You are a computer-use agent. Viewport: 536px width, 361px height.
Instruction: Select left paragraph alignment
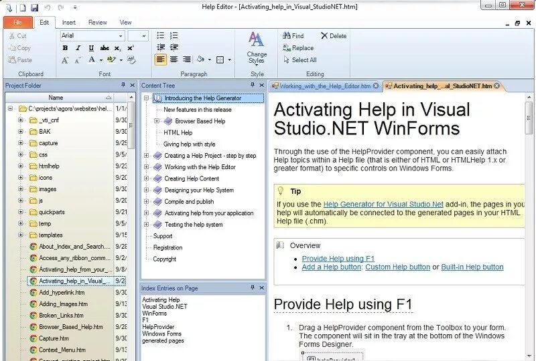point(160,59)
